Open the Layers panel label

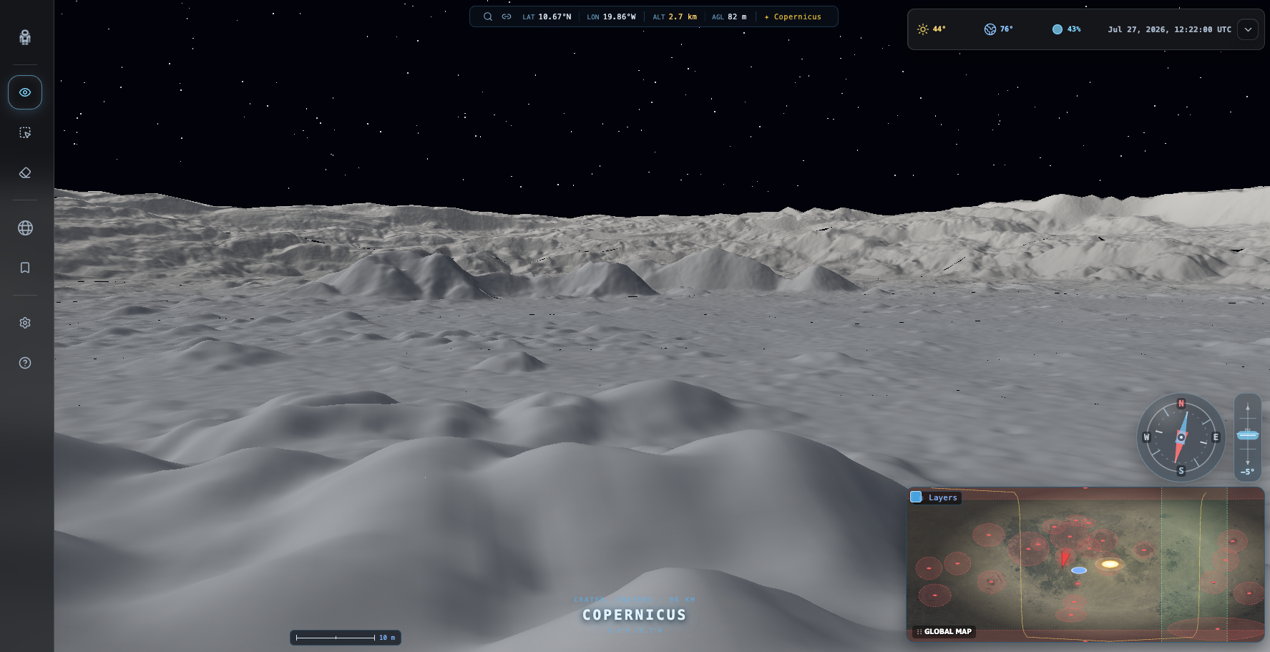(x=942, y=497)
